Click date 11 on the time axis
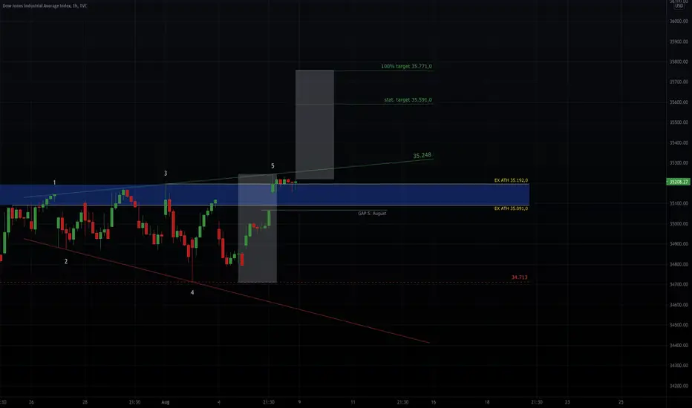This screenshot has height=408, width=692. coord(353,402)
